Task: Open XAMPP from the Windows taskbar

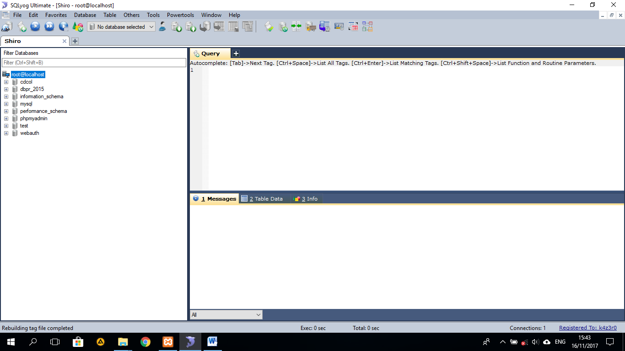Action: coord(168,342)
